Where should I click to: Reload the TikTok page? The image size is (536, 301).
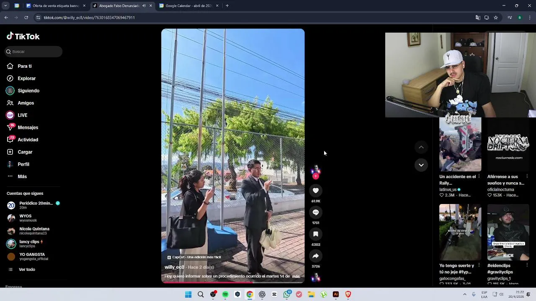pos(26,18)
